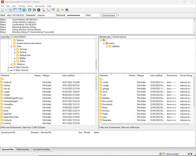The image size is (196, 156).
Task: Toggle local directory tree display
Action: (15, 10)
